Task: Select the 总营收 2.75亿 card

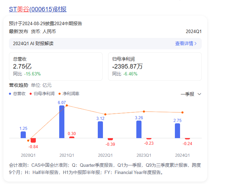Action: click(56, 67)
